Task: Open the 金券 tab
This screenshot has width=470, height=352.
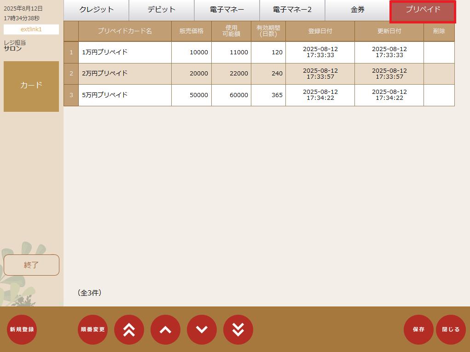Action: (358, 10)
